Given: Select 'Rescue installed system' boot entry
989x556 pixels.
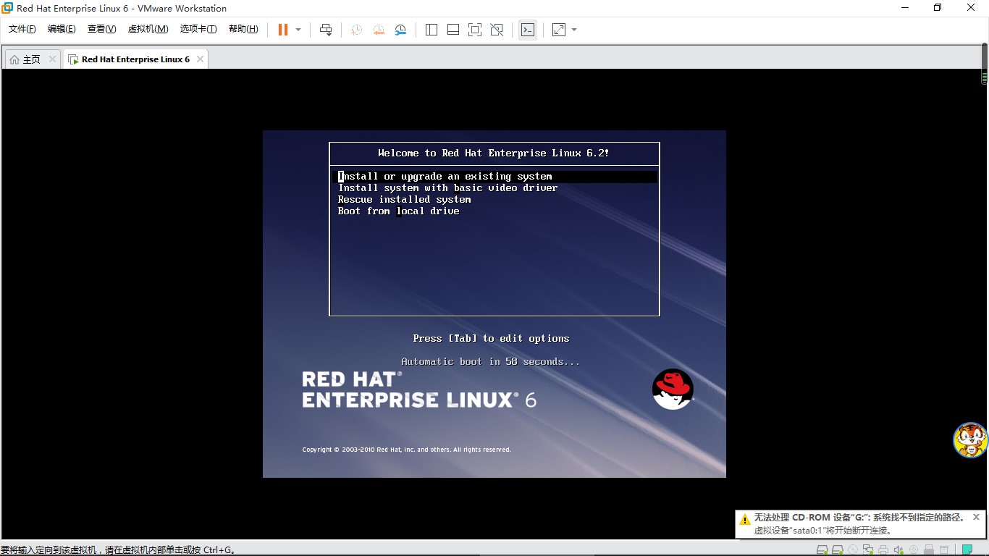Looking at the screenshot, I should coord(404,200).
